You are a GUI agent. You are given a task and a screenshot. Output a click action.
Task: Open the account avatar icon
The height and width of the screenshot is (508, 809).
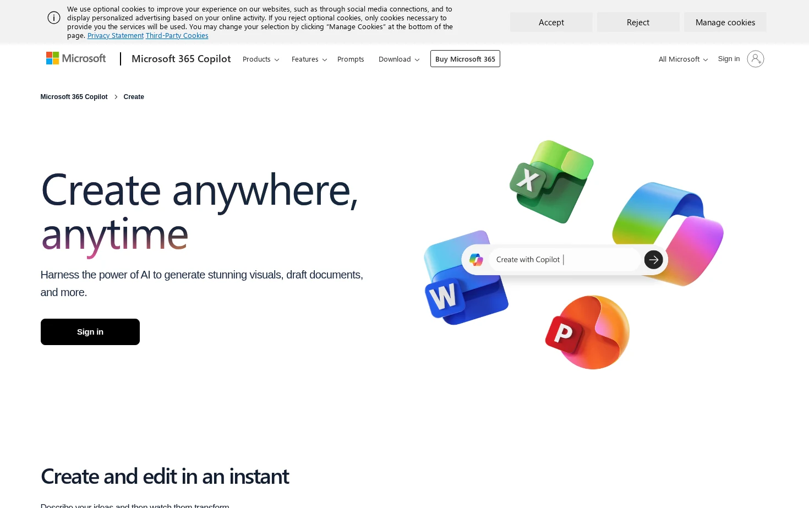[755, 59]
